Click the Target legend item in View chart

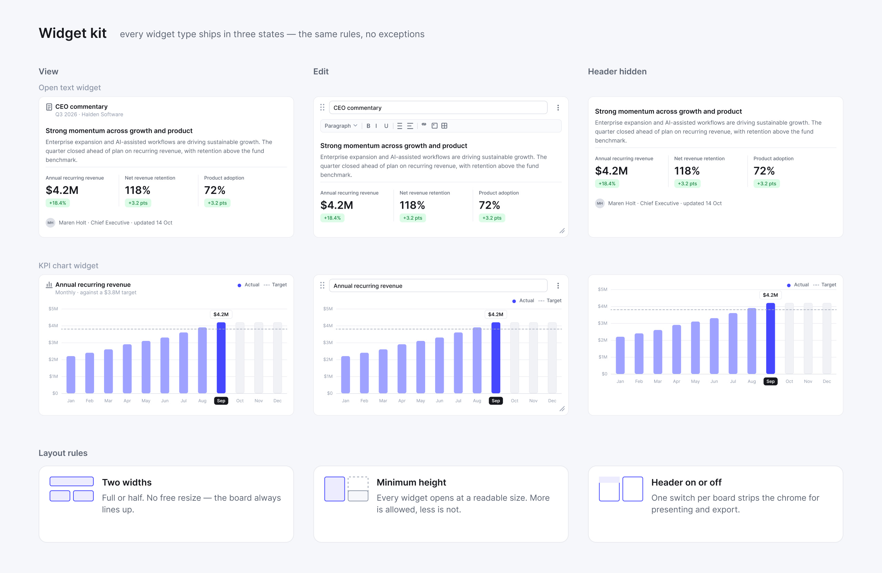275,285
